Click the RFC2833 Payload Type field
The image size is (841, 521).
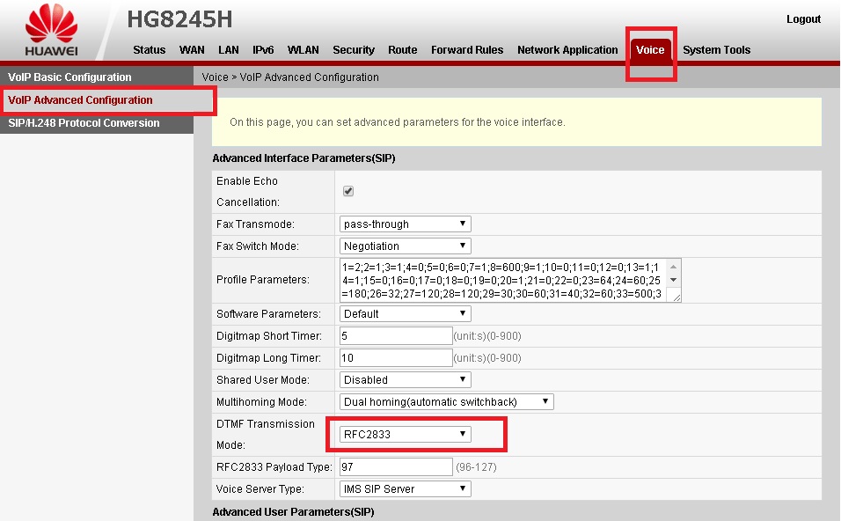[x=396, y=466]
